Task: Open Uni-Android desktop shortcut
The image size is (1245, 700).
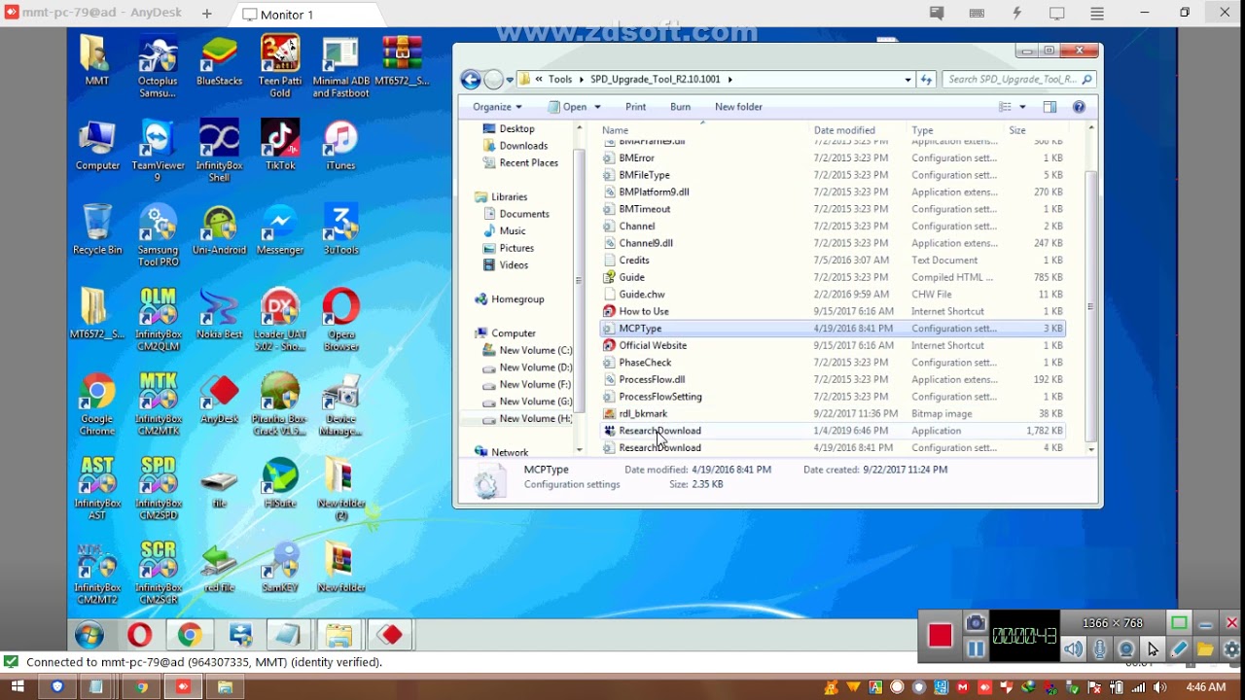Action: 219,229
